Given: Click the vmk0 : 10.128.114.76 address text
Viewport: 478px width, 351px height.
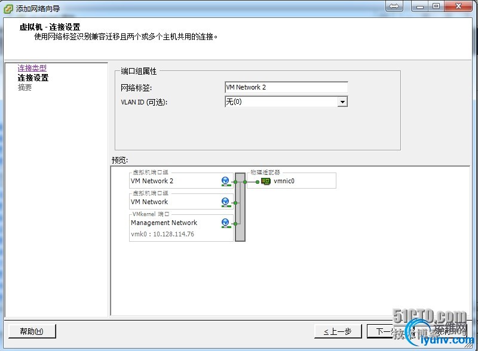Looking at the screenshot, I should pyautogui.click(x=163, y=234).
